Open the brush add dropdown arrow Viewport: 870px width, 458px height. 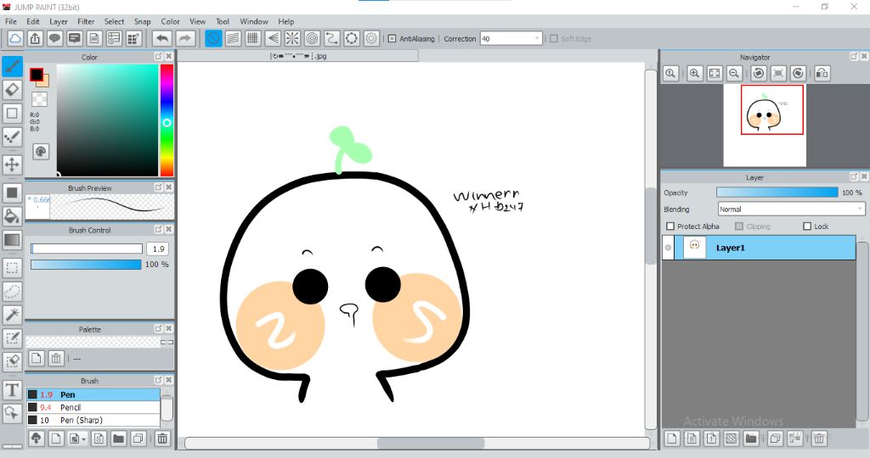[x=83, y=439]
